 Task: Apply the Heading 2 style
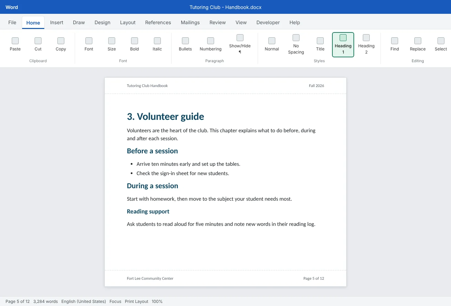click(366, 45)
